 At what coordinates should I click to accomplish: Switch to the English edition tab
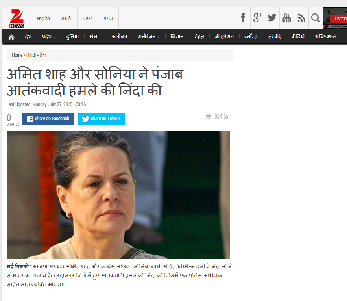click(43, 19)
